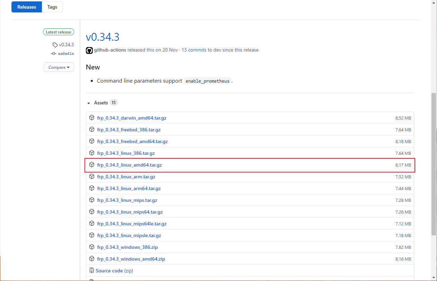Click the scrollbar up arrow

(x=434, y=3)
